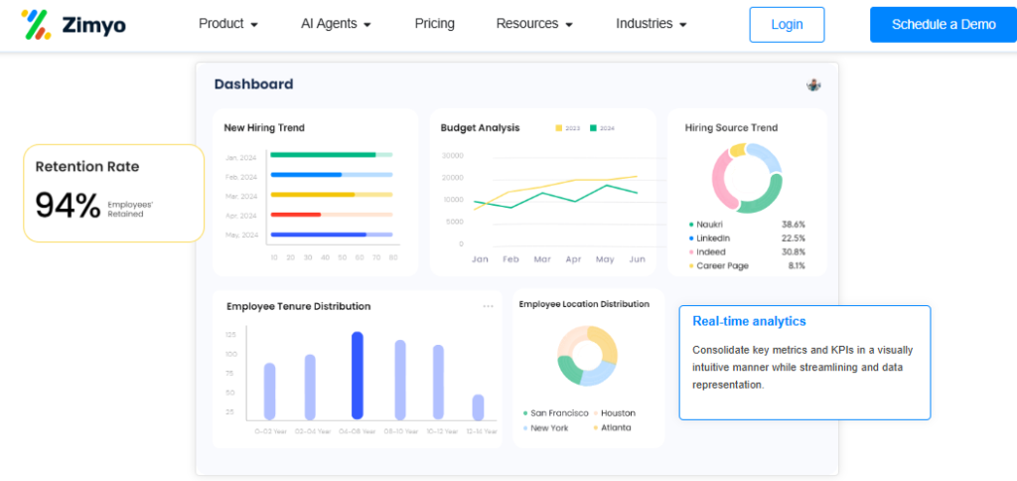Click the 12-14 Year tenure bar
The image size is (1017, 481).
[478, 407]
